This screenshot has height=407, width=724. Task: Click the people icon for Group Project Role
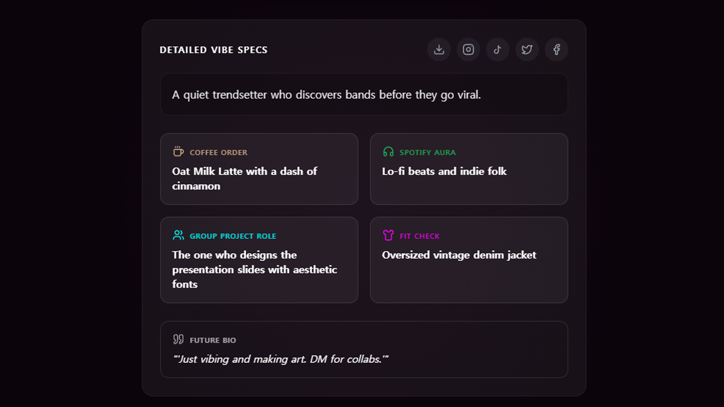(x=178, y=235)
